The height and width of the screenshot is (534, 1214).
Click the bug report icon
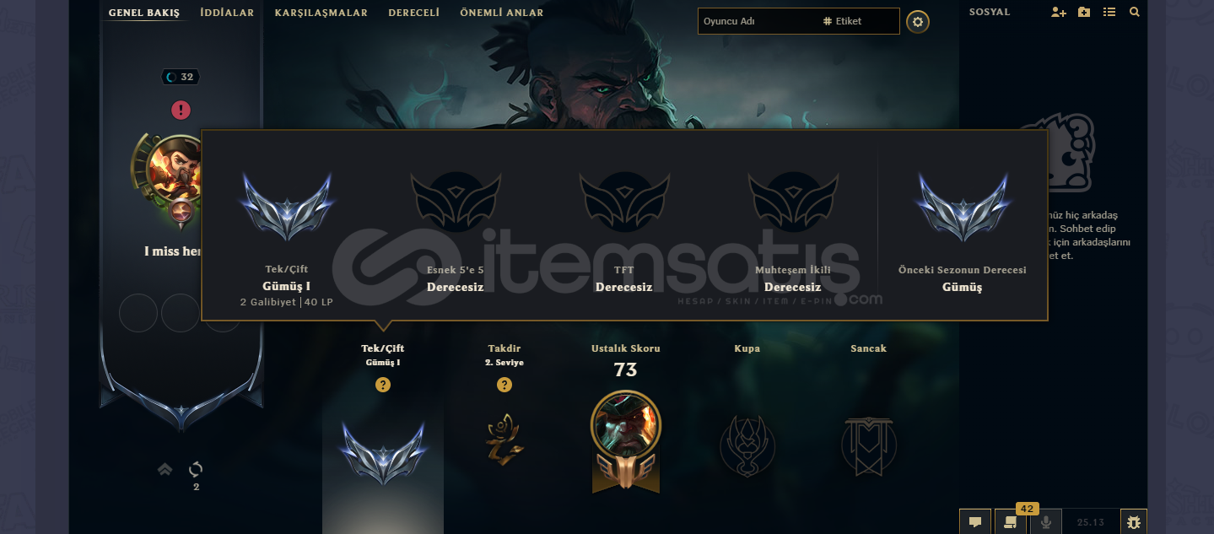tap(1134, 522)
